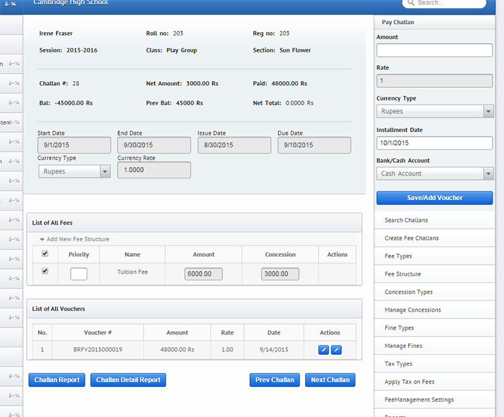Open the Bank/Cash Account dropdown

(x=435, y=174)
